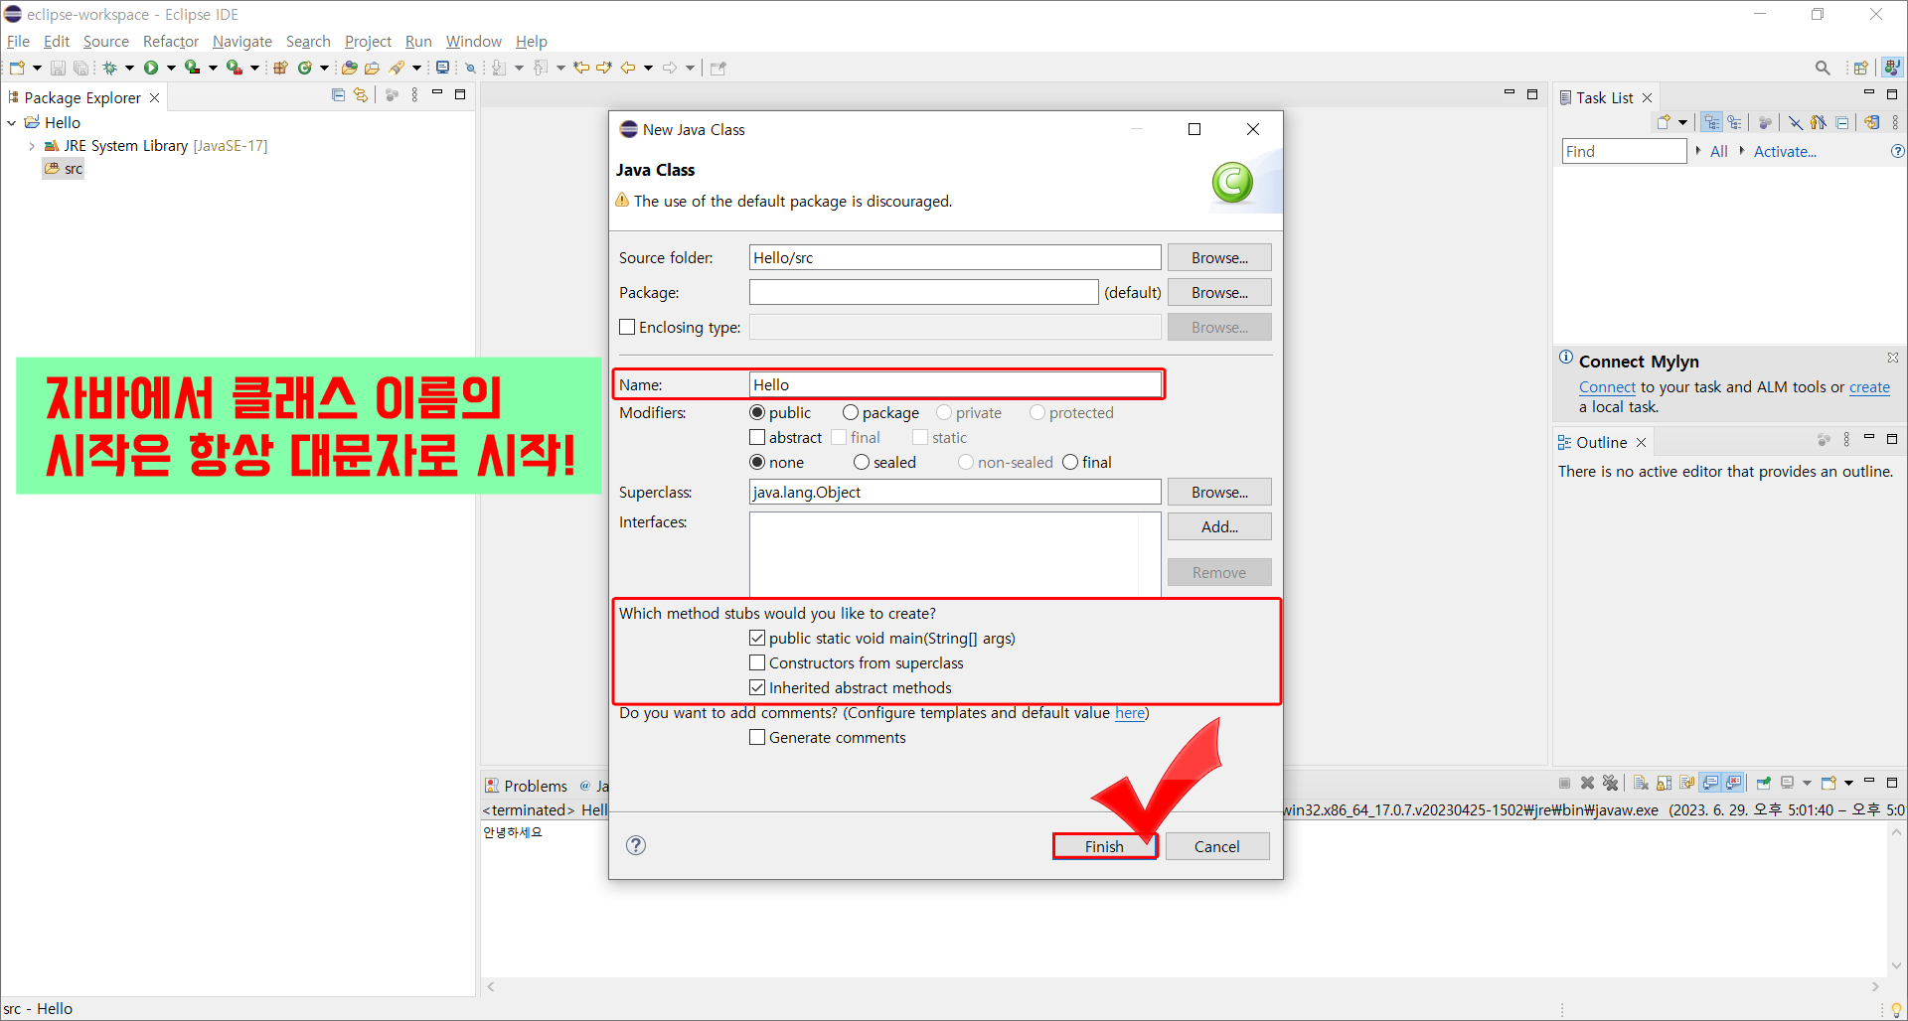The width and height of the screenshot is (1908, 1021).
Task: Click the toolbar search magnifier icon
Action: pos(1823,68)
